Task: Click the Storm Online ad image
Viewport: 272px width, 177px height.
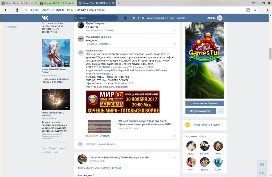Action: point(56,53)
